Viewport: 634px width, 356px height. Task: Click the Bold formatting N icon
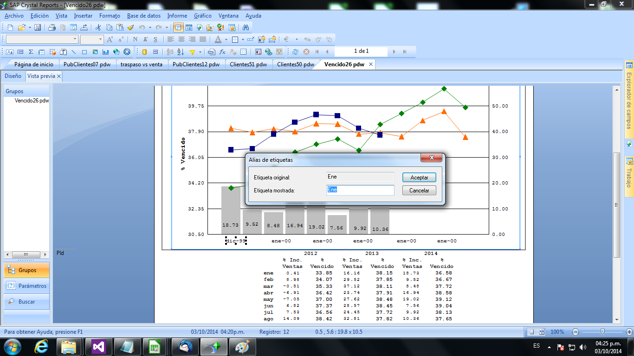click(135, 39)
